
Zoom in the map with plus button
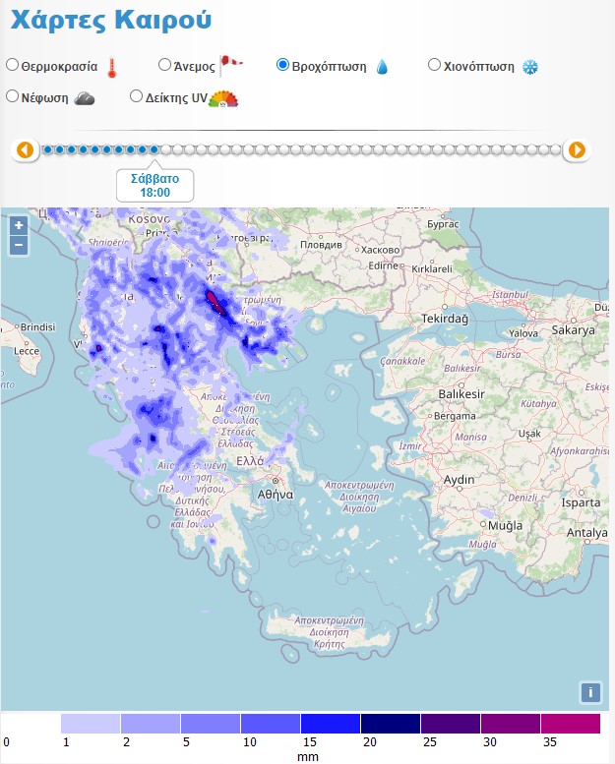pos(19,225)
